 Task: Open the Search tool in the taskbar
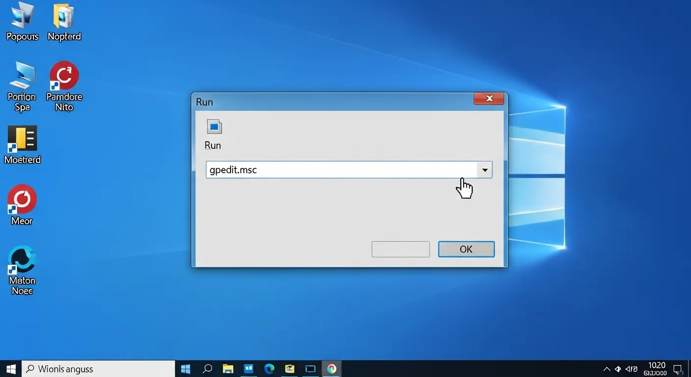[207, 369]
